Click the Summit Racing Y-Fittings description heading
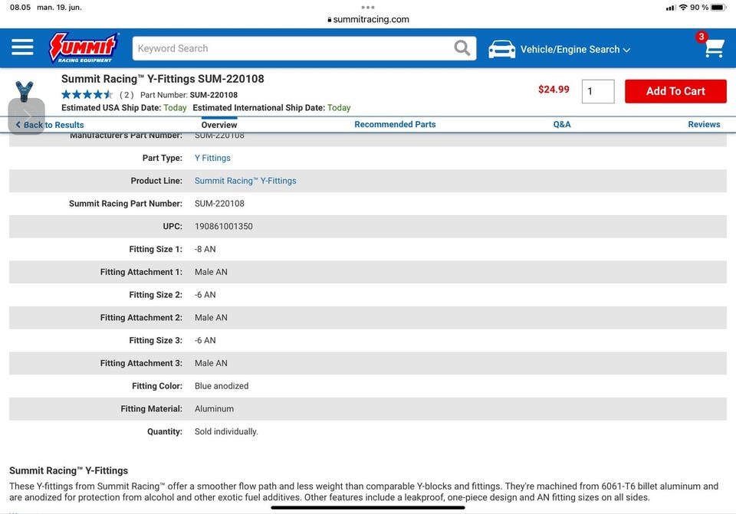The width and height of the screenshot is (736, 514). pos(68,470)
